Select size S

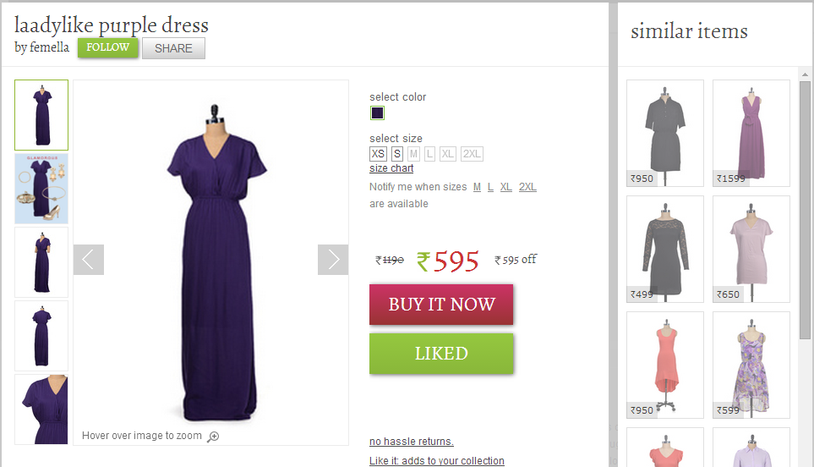point(397,154)
